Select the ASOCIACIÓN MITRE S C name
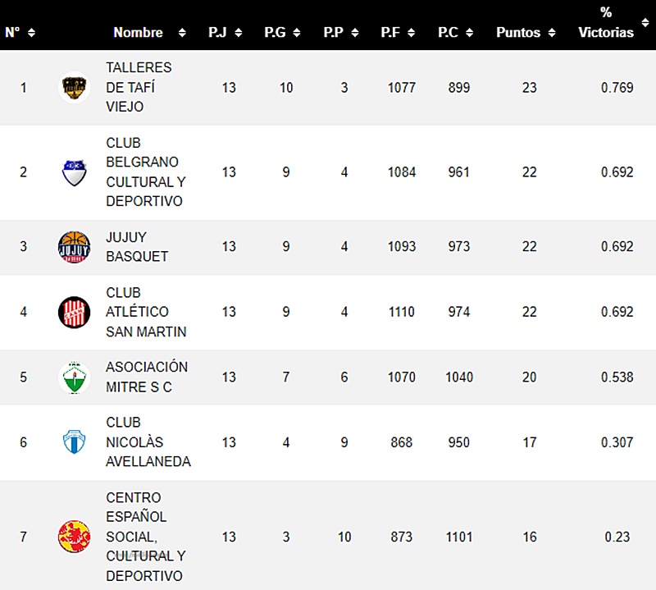The image size is (656, 590). (146, 377)
